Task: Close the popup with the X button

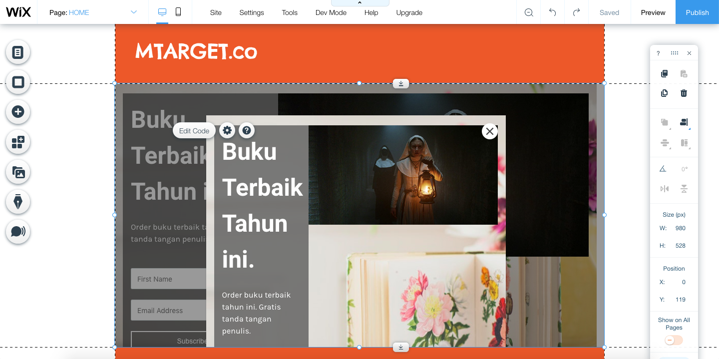Action: (490, 131)
